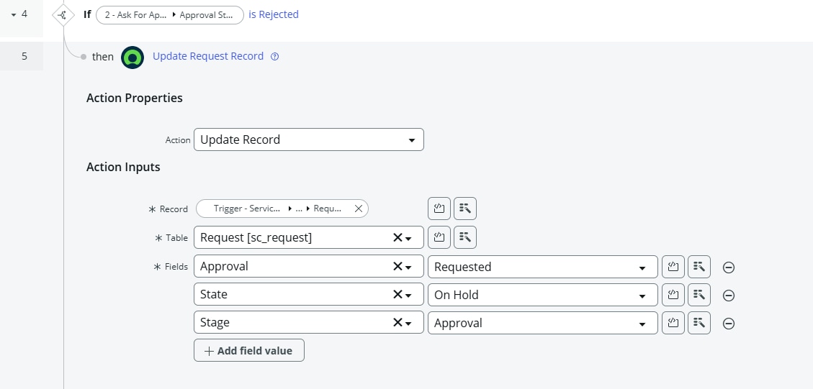Delete the Stage field row

click(x=728, y=324)
